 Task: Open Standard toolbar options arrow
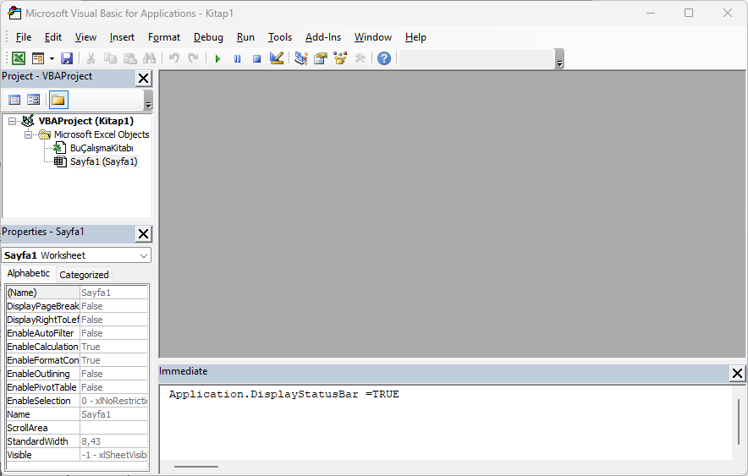tap(560, 59)
